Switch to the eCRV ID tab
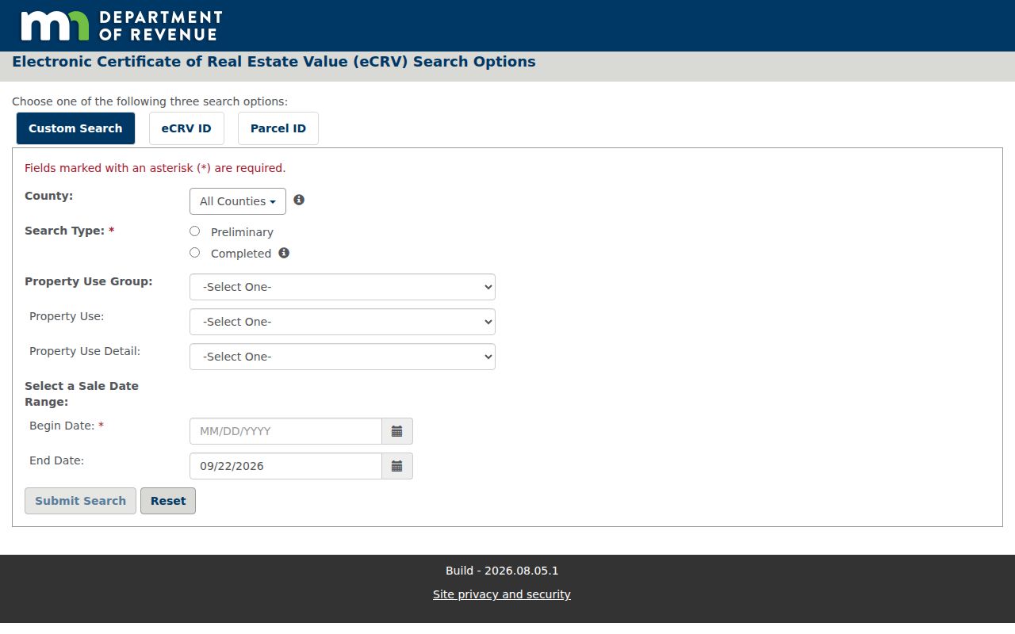 186,128
